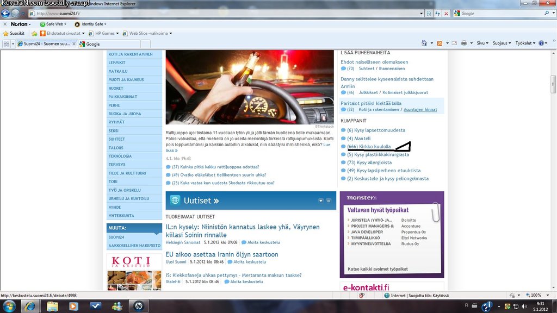Click the Print icon in command bar
Image resolution: width=557 pixels, height=313 pixels.
464,43
